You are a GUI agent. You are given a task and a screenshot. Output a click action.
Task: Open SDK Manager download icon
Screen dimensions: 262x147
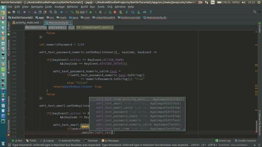[x=139, y=12]
